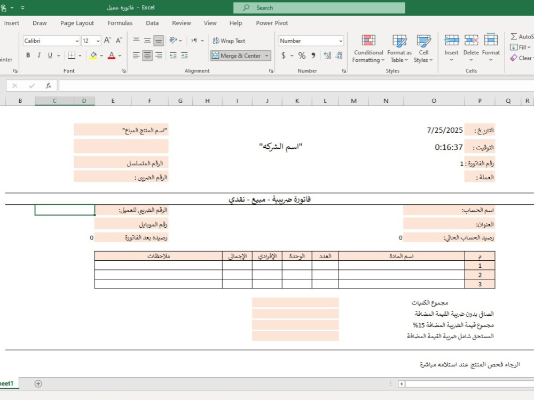
Task: Select column O header
Action: (434, 101)
